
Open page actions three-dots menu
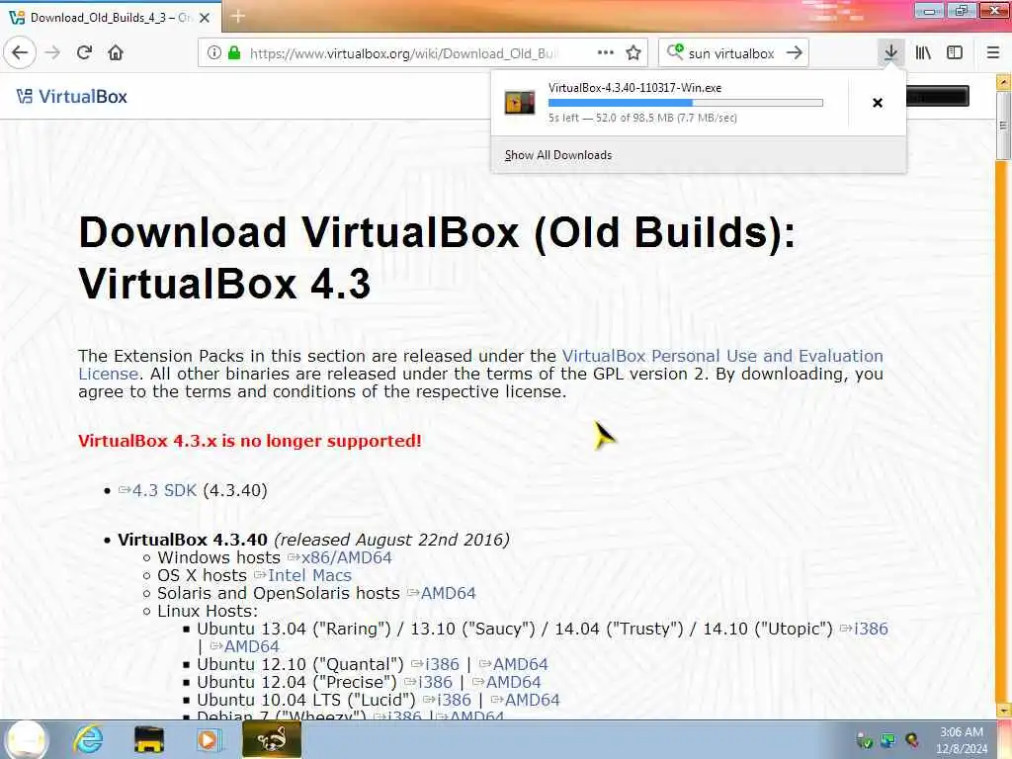[x=606, y=53]
